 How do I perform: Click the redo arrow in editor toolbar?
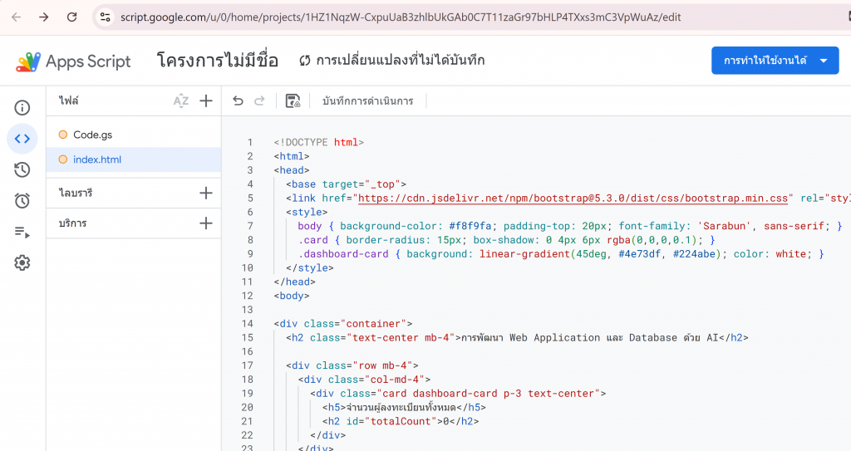point(259,100)
